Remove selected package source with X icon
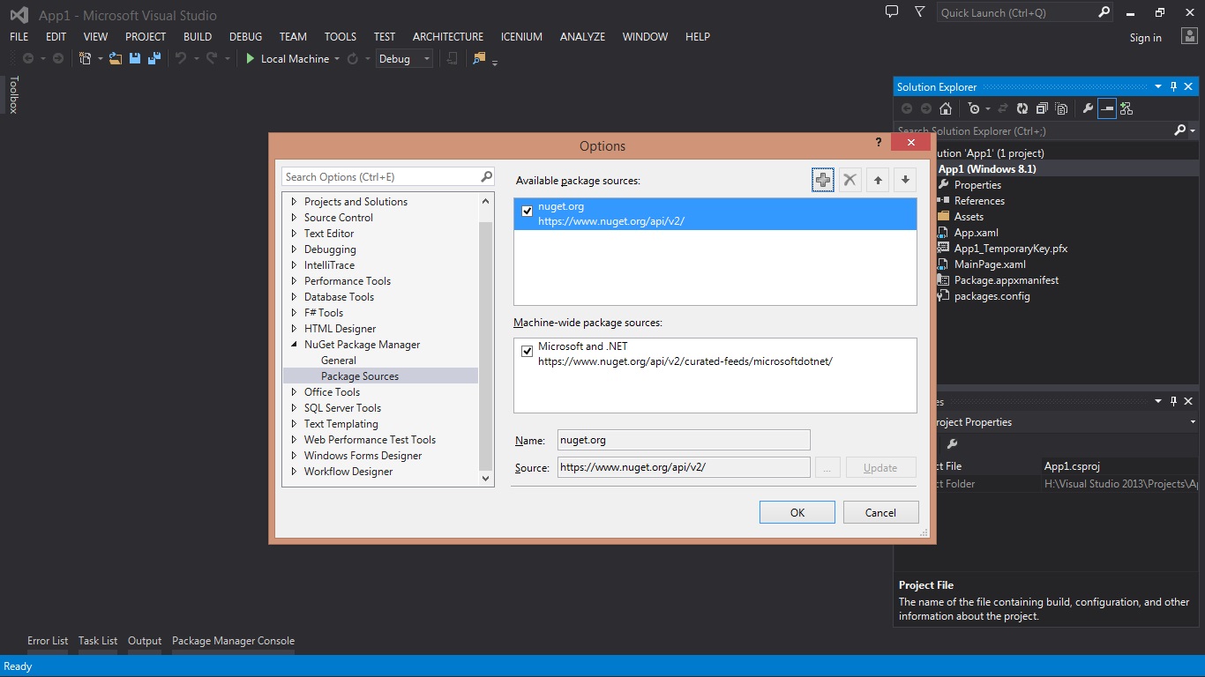1205x677 pixels. (849, 180)
